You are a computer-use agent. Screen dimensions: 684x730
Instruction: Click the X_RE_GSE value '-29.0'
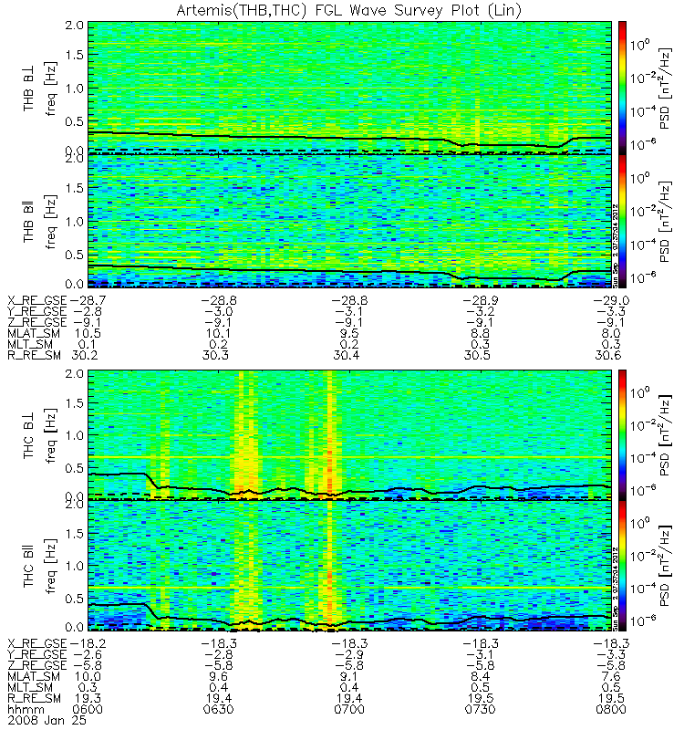coord(610,301)
